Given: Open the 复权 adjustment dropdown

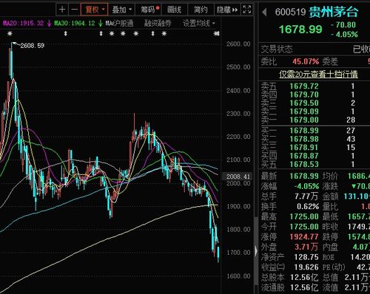Looking at the screenshot, I should click(x=95, y=10).
